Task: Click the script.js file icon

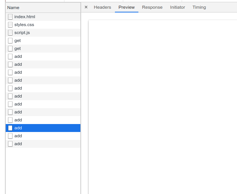Action: click(x=10, y=33)
